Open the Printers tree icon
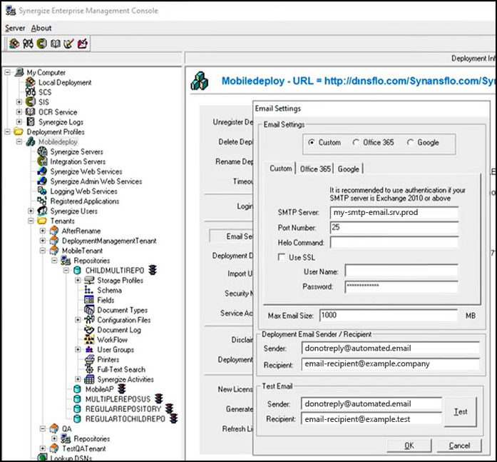This screenshot has width=497, height=462. click(89, 360)
